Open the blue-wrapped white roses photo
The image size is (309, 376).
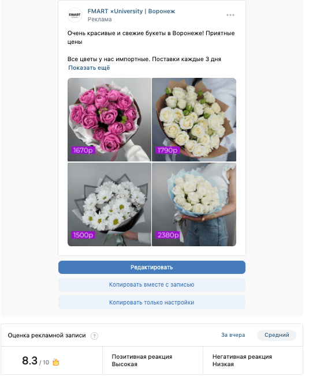194,205
